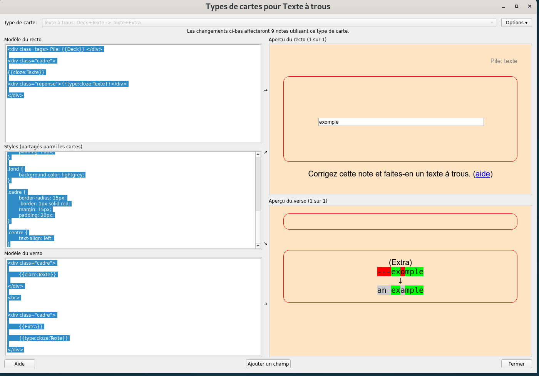Close the dialog with the Fermer button
Viewport: 539px width, 376px height.
click(x=516, y=364)
